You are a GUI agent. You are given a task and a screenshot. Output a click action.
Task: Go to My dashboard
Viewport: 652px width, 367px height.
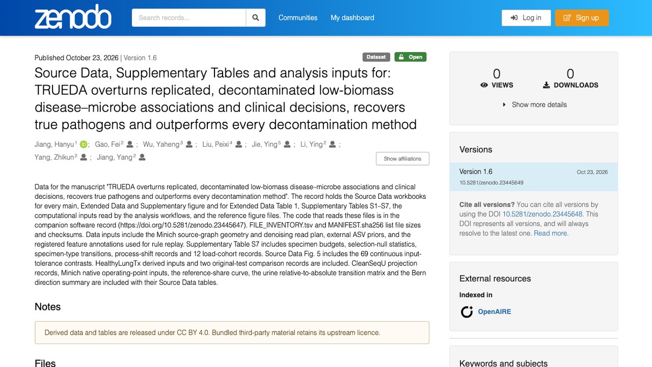click(352, 18)
